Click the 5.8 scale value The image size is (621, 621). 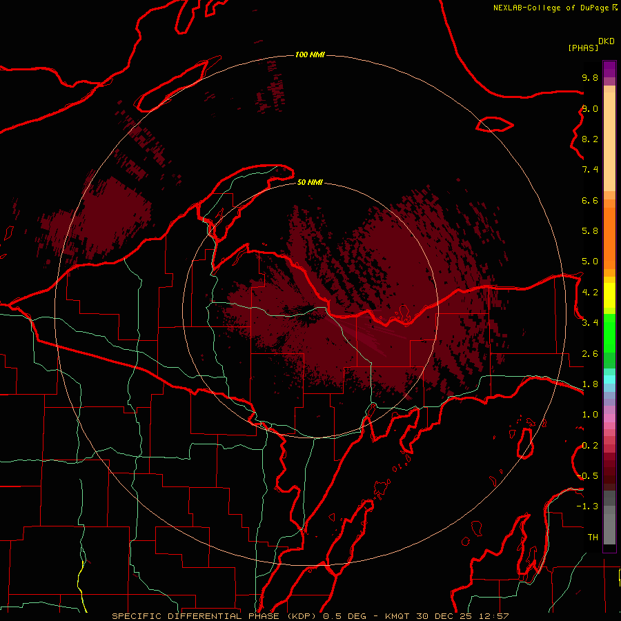[590, 231]
